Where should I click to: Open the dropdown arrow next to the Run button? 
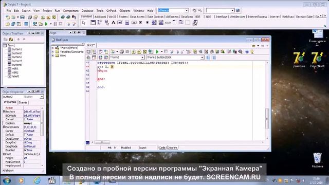pos(50,24)
